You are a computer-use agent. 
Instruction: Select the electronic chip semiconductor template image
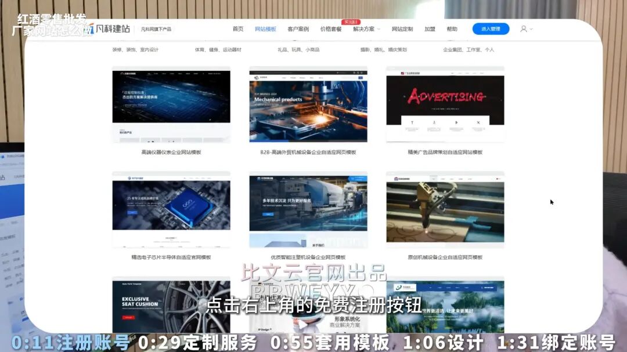coord(171,209)
